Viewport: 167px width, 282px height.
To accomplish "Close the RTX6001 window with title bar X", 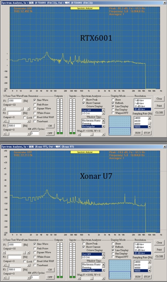I will tap(164, 3).
